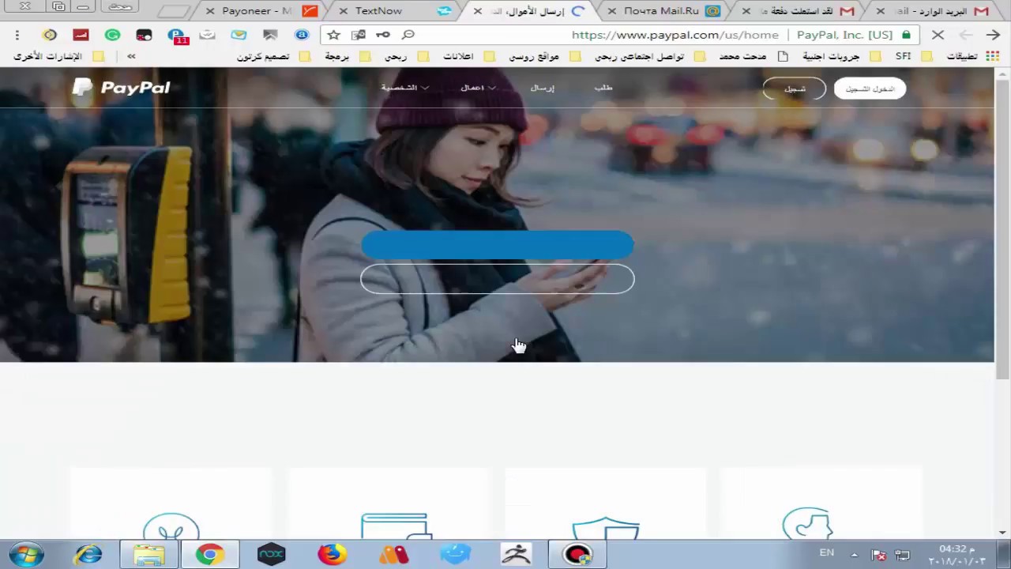Click the PayPal logo
This screenshot has height=569, width=1011.
122,88
